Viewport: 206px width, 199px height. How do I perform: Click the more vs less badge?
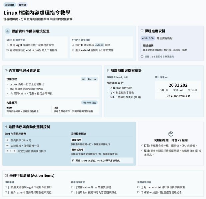pos(89,103)
